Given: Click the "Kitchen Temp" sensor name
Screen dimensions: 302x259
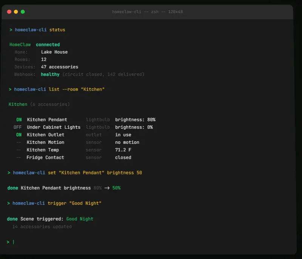Looking at the screenshot, I should pos(43,150).
